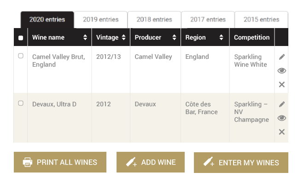Switch to the 2019 entries tab
This screenshot has height=184, width=304.
pyautogui.click(x=100, y=20)
